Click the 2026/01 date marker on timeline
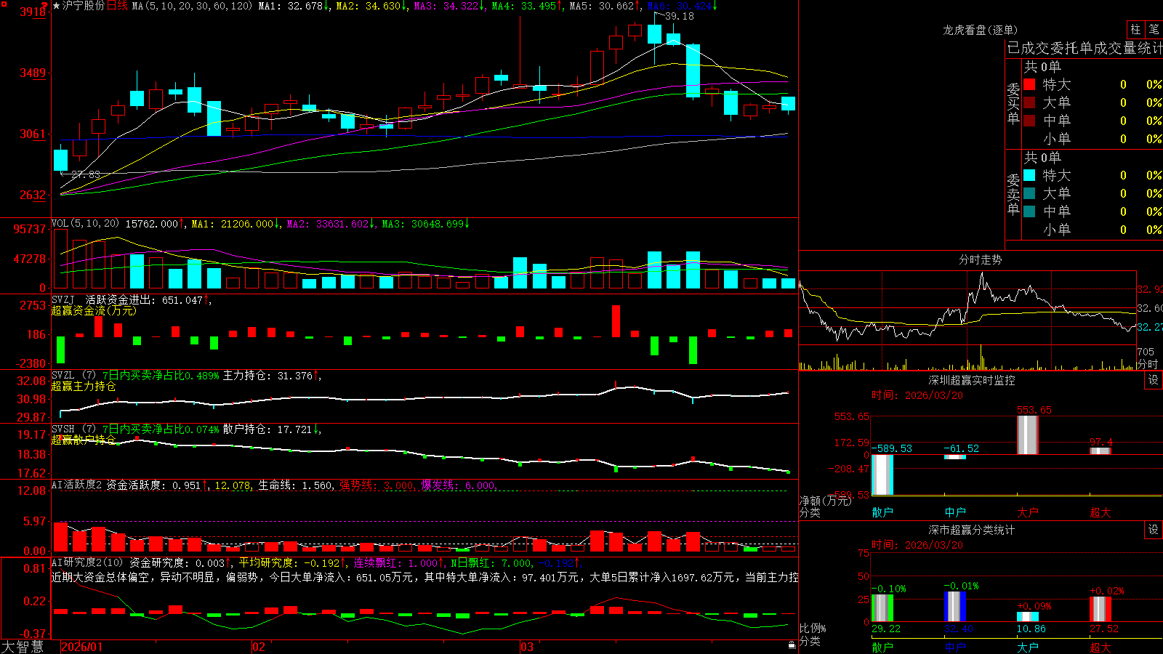The image size is (1163, 654). pyautogui.click(x=82, y=647)
